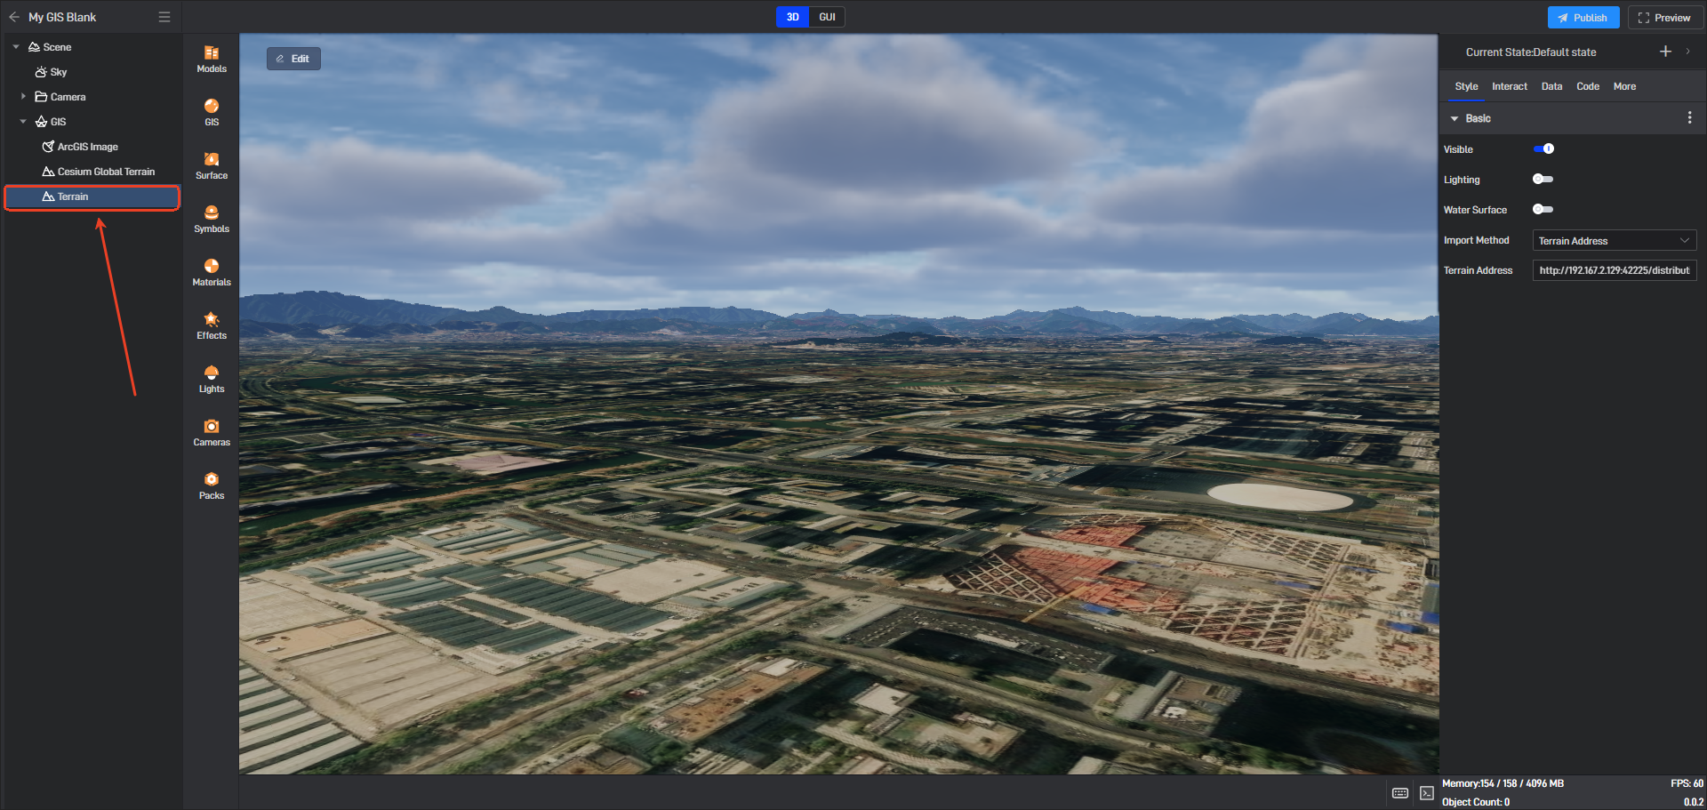The image size is (1707, 810).
Task: Click the My GIS Blank project title
Action: 62,17
